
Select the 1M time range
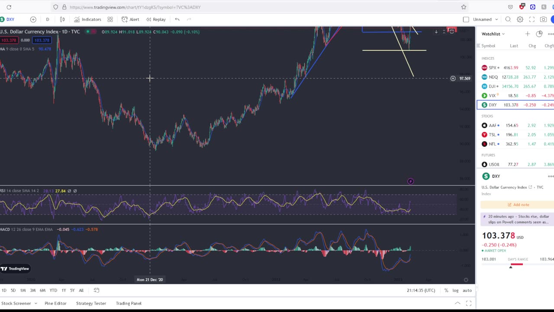tap(23, 290)
